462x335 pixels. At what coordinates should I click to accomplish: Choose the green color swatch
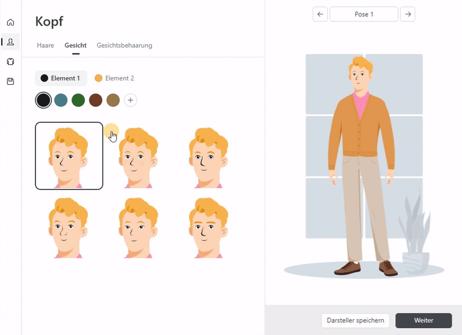point(78,100)
